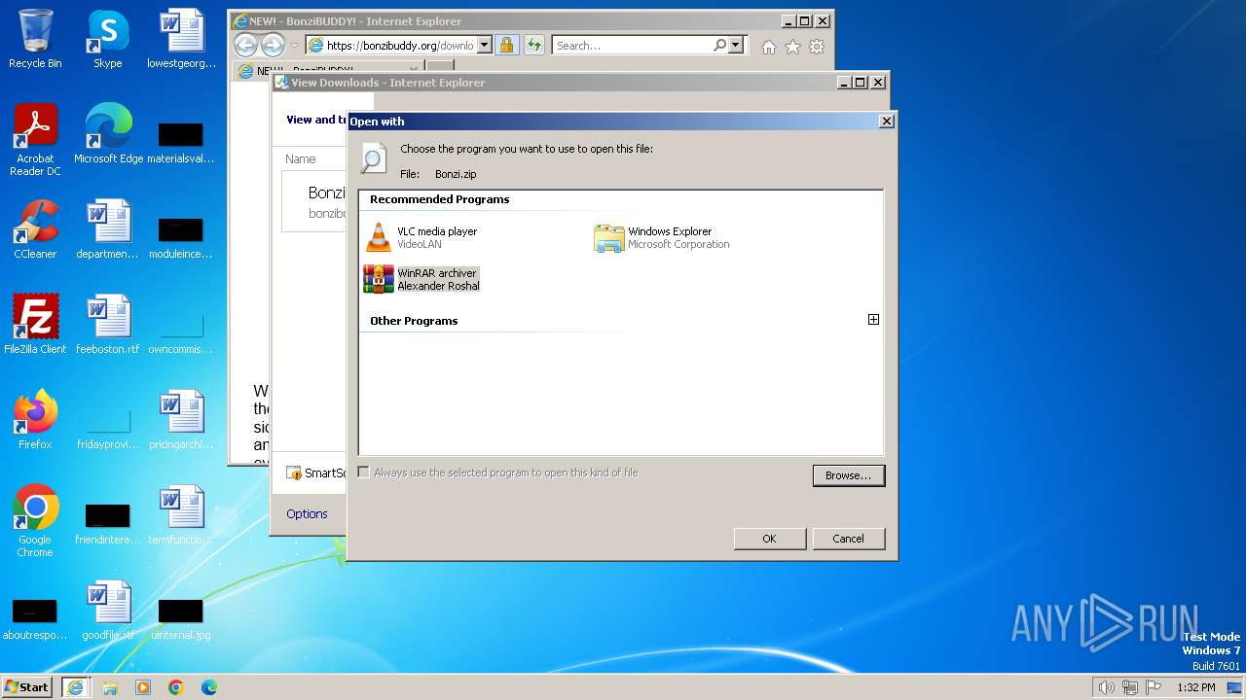Launch Microsoft Edge from desktop
Image resolution: width=1246 pixels, height=700 pixels.
[x=108, y=134]
